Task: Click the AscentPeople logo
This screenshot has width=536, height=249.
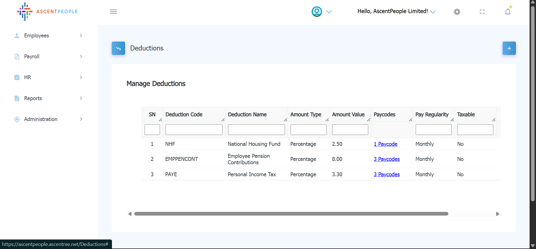Action: pos(47,12)
